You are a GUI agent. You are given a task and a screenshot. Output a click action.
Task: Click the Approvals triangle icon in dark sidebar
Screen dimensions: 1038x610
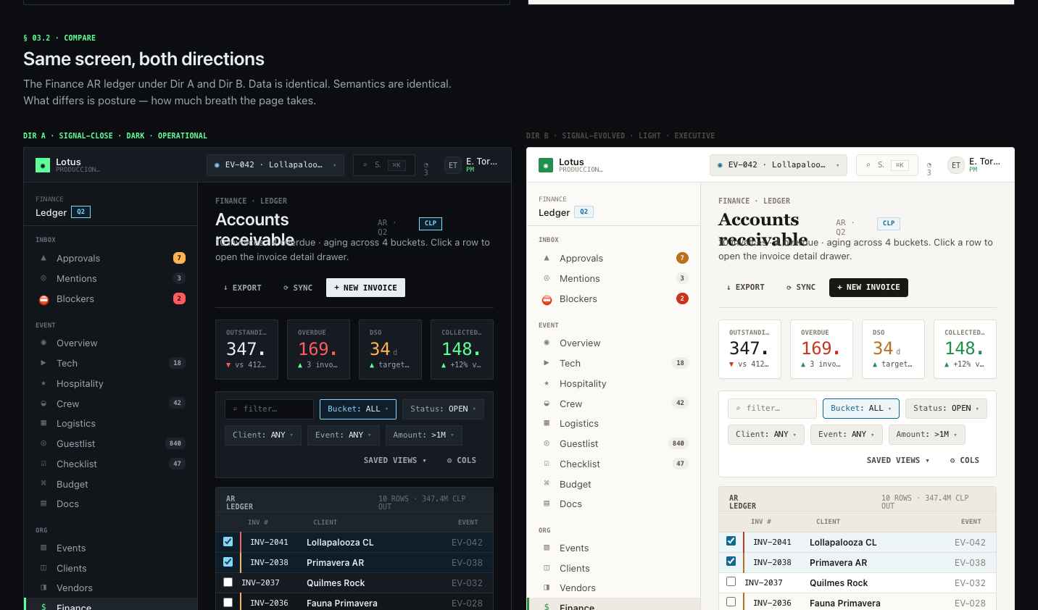43,258
